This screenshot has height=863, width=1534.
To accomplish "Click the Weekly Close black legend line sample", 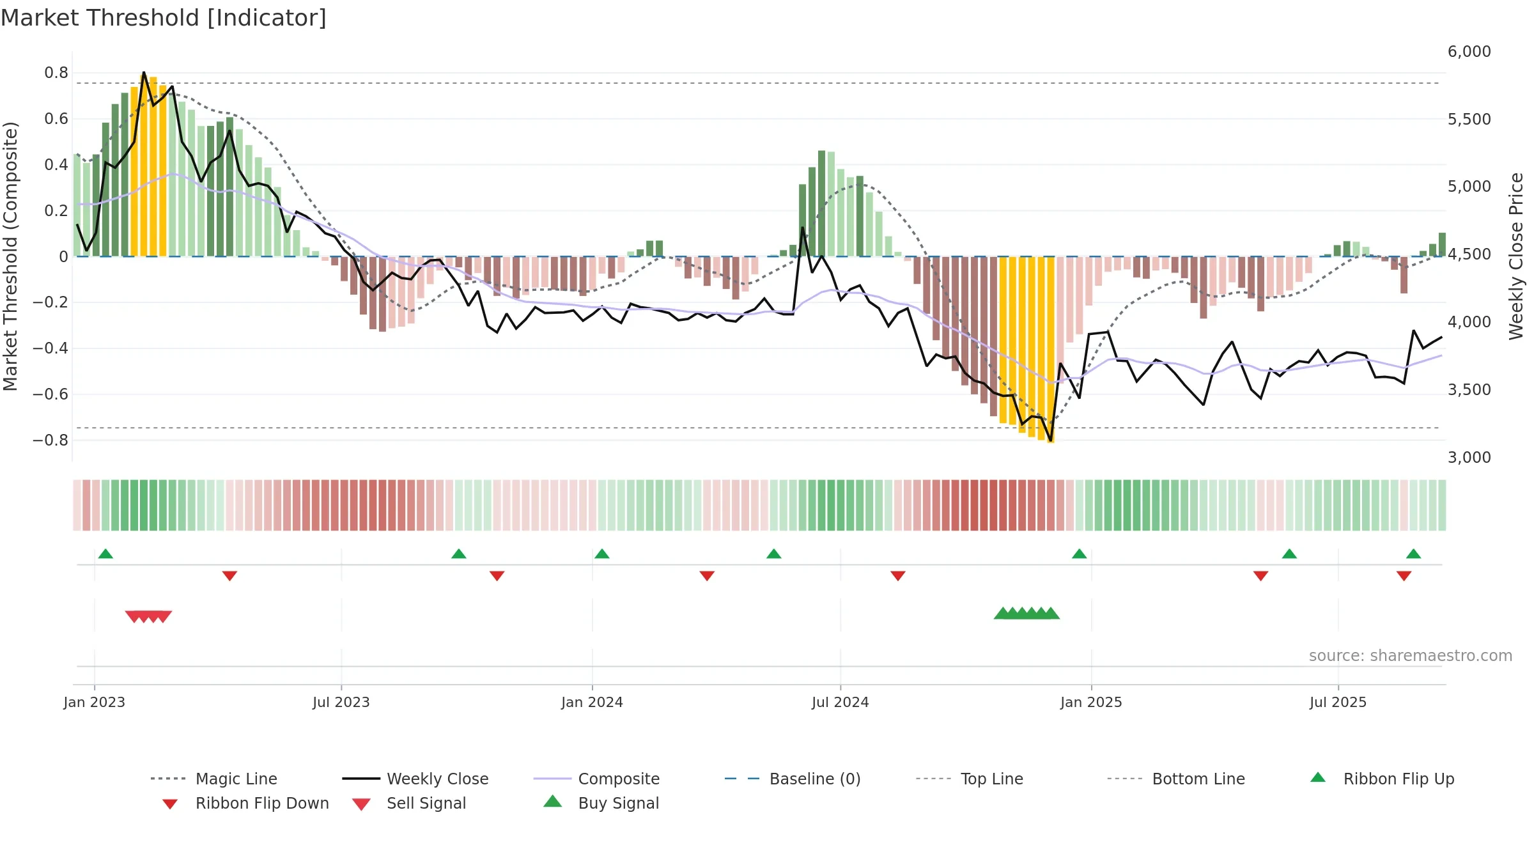I will pyautogui.click(x=361, y=779).
